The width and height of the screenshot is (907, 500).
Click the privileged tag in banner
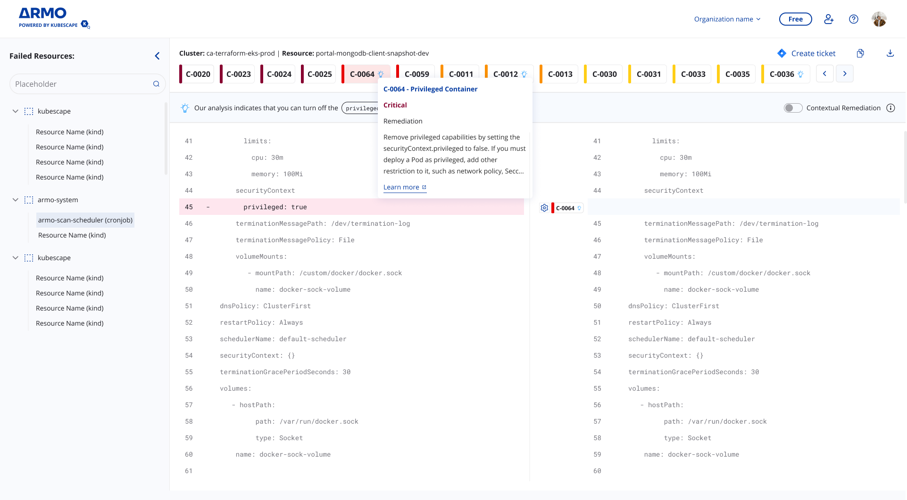[360, 108]
